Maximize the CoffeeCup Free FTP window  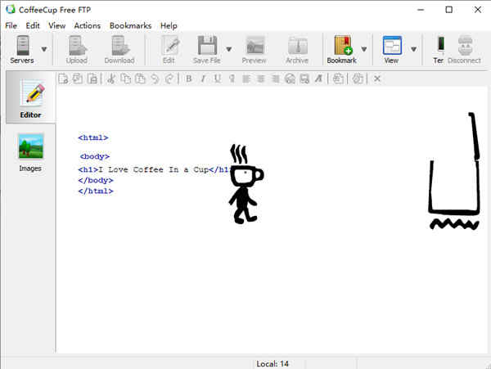[x=448, y=10]
